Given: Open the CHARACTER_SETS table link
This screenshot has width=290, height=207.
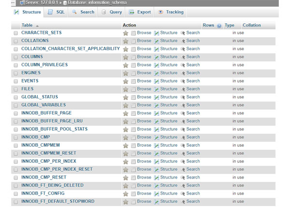Looking at the screenshot, I should (42, 33).
